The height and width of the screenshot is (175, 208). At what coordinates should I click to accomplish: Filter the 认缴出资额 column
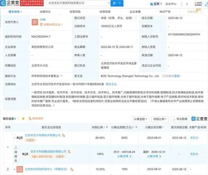pos(136,127)
